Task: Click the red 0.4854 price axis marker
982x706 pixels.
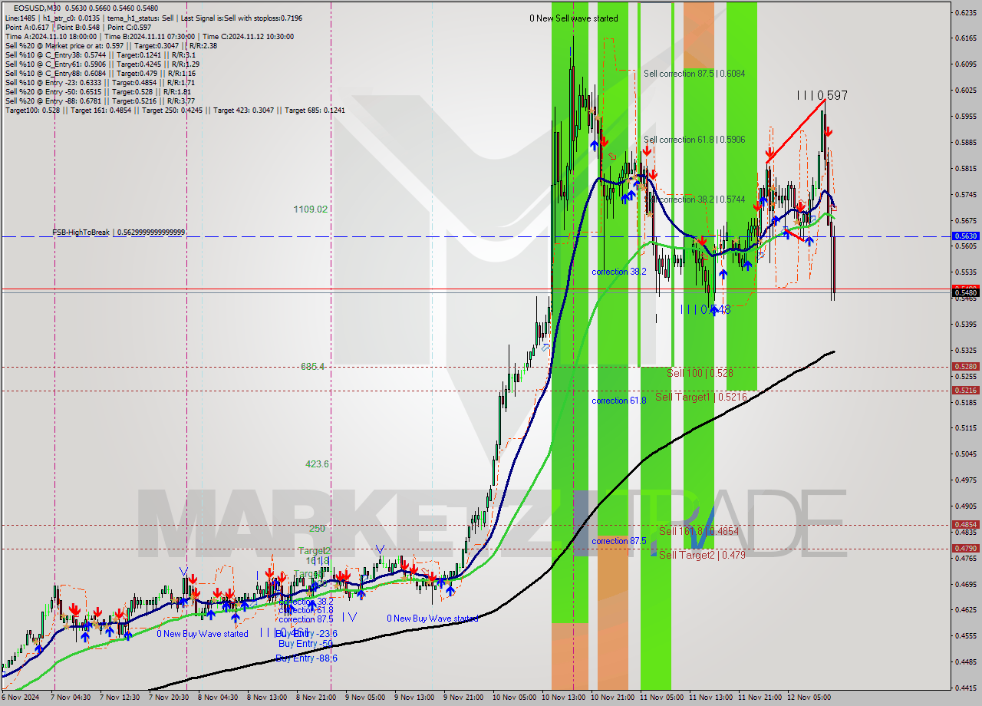Action: (964, 525)
